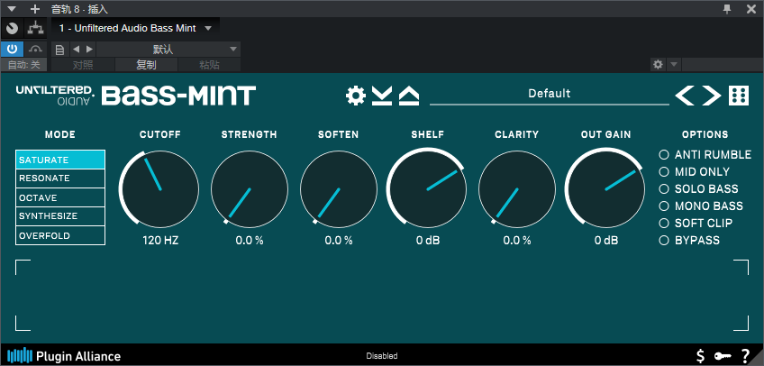764x366 pixels.
Task: Expand the window menu triangle at top-left
Action: click(13, 9)
